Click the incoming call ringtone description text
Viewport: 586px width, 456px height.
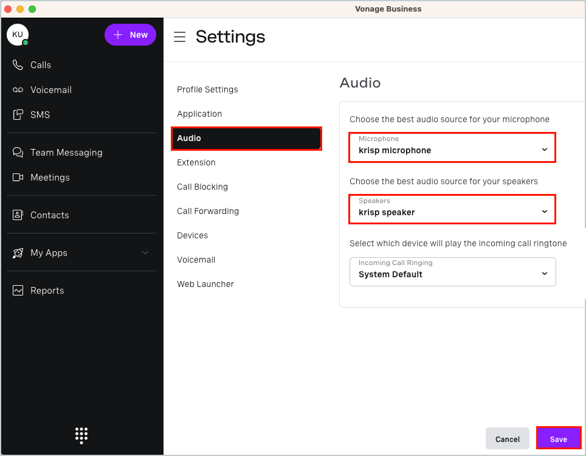coord(458,244)
